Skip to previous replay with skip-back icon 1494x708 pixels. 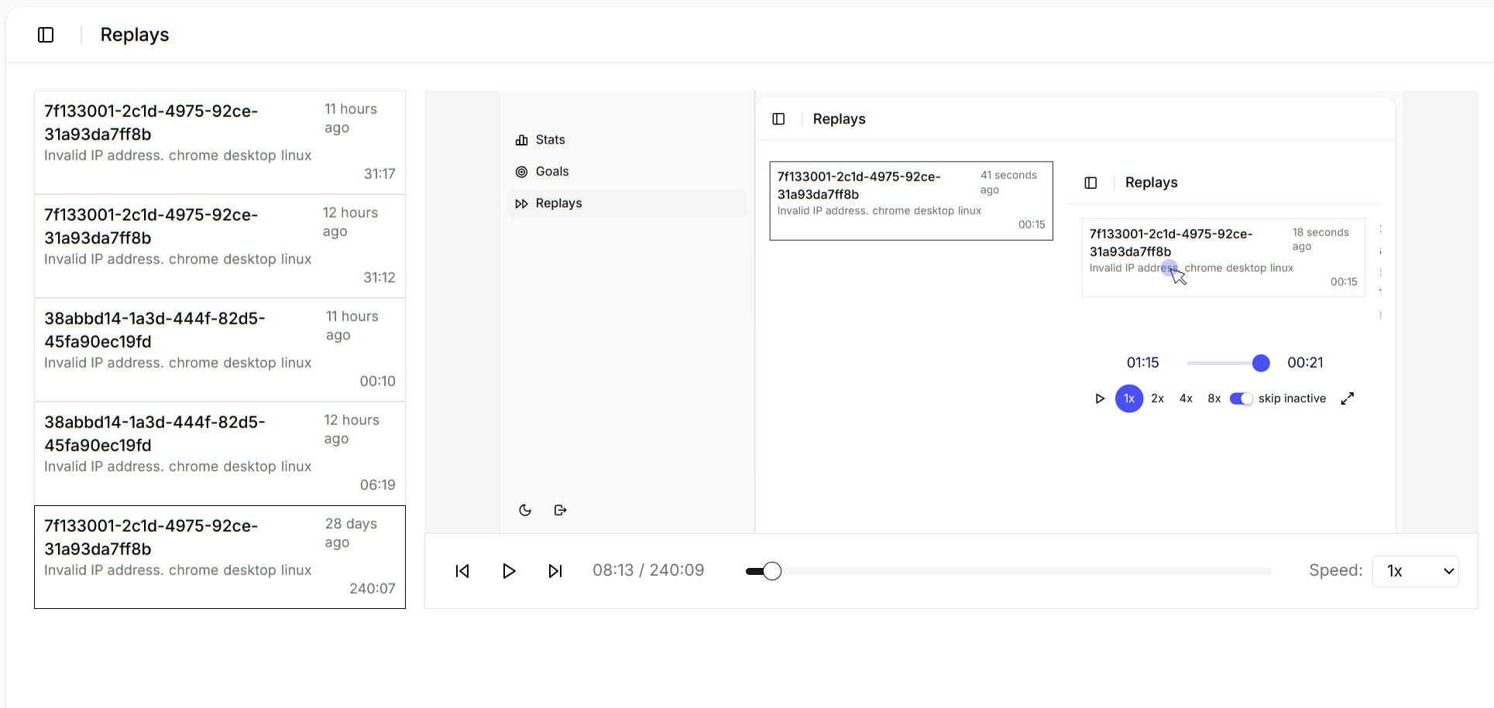(462, 571)
